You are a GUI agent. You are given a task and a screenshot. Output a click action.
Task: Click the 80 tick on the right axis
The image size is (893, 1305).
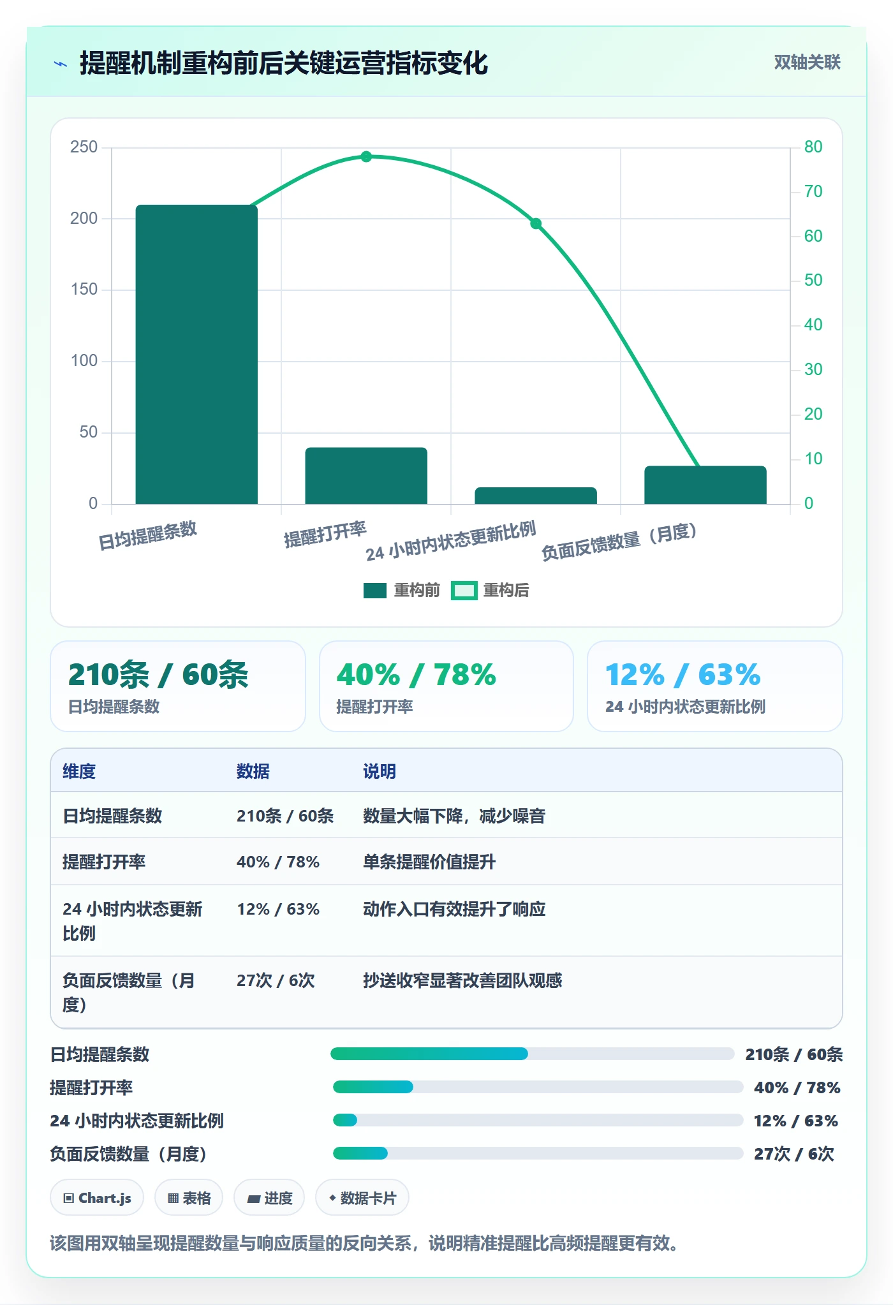click(x=813, y=147)
